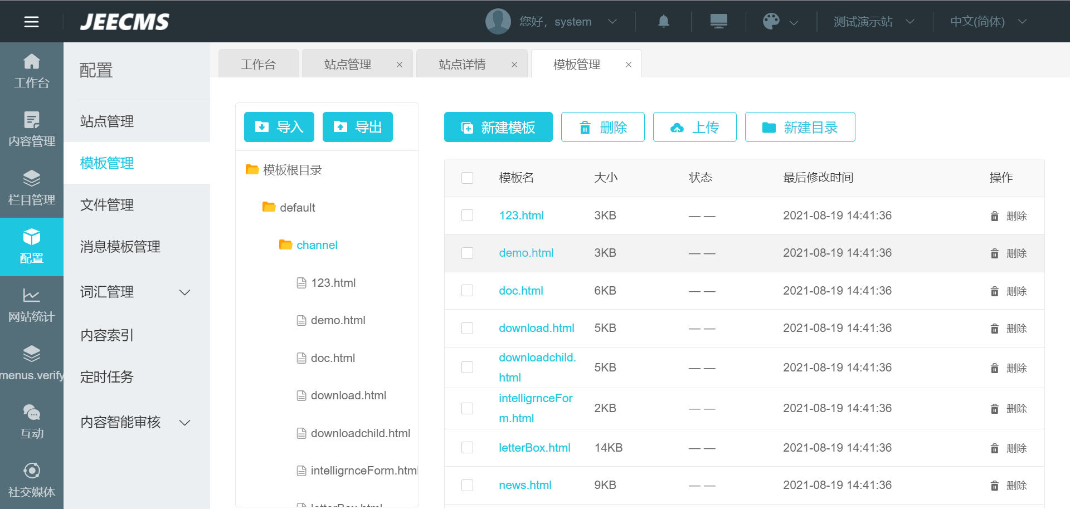Close the 模板管理 tab
This screenshot has height=509, width=1070.
pyautogui.click(x=629, y=65)
